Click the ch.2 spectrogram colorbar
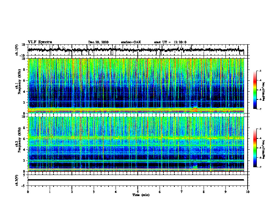The width and height of the screenshot is (279, 215). [255, 148]
